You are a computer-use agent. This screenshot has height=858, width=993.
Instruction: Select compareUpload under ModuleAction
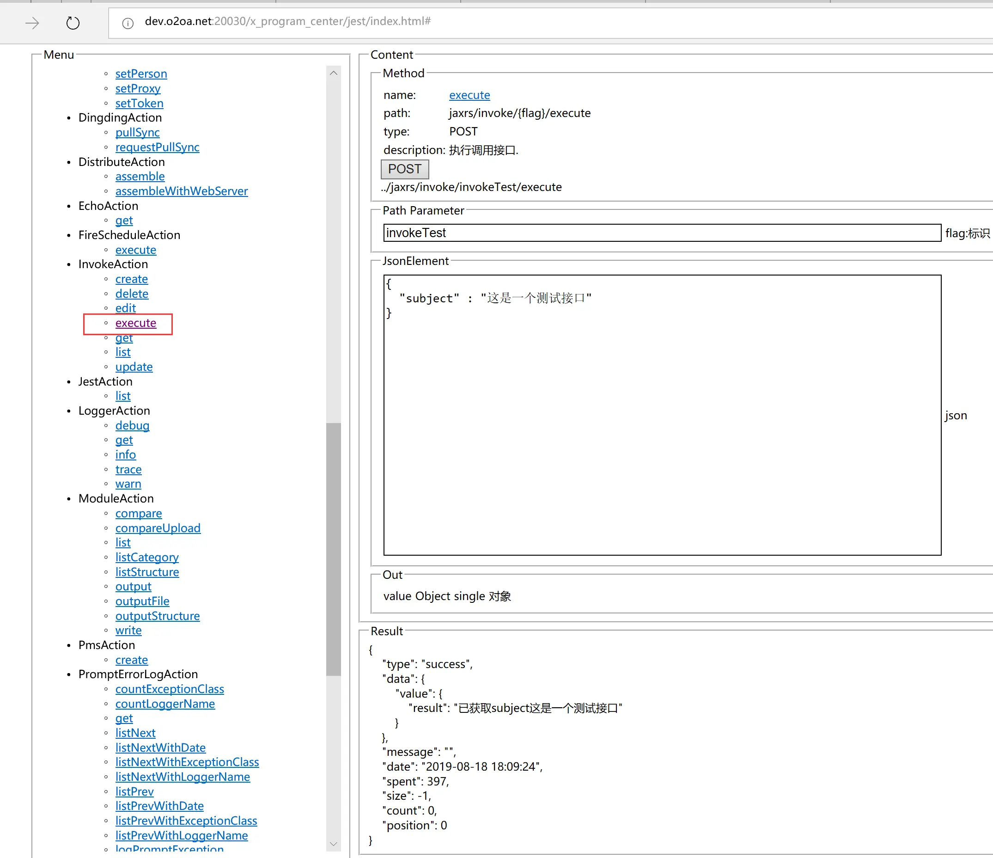tap(158, 528)
